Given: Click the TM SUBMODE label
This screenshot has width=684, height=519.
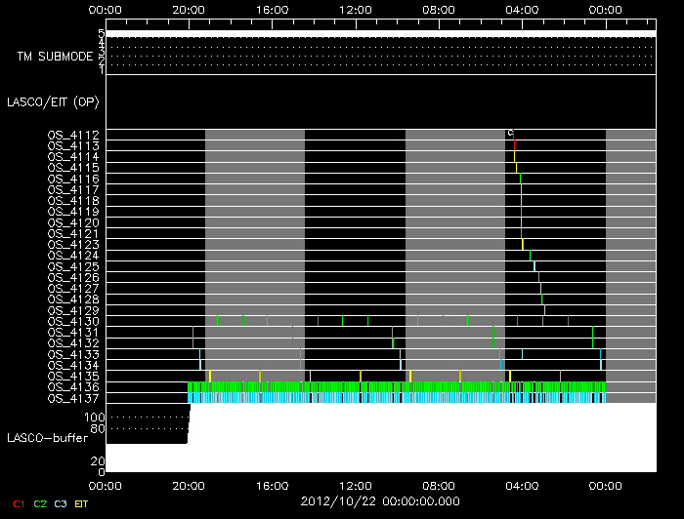Looking at the screenshot, I should tap(55, 57).
